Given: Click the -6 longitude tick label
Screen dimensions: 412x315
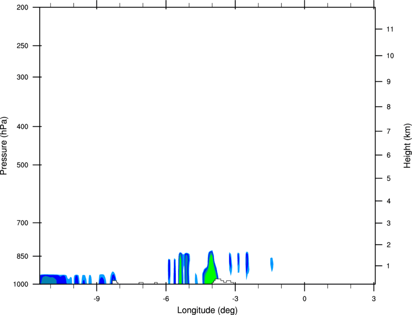Looking at the screenshot, I should tap(166, 299).
